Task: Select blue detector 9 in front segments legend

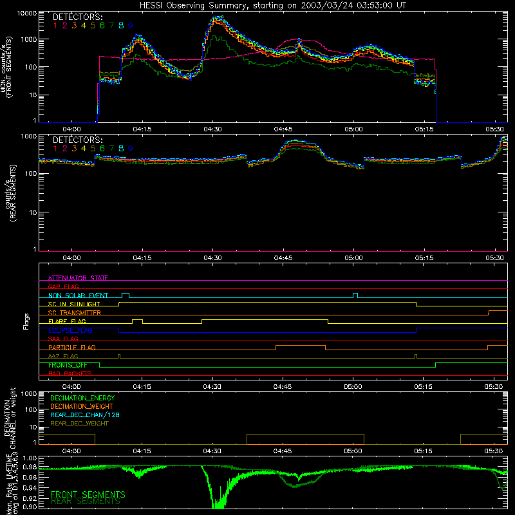Action: (131, 26)
